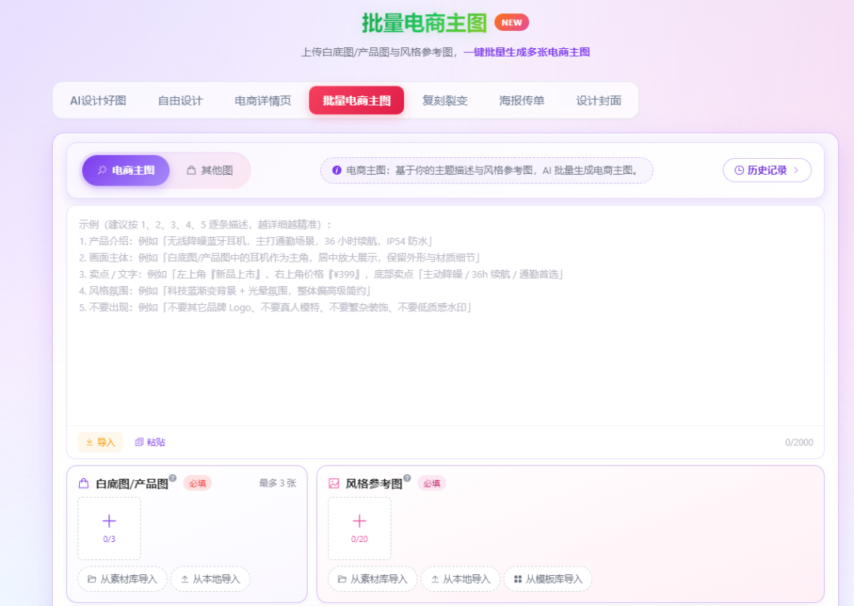This screenshot has height=606, width=854.
Task: Click 从素材库导入 under 风格参考图
Action: (372, 579)
